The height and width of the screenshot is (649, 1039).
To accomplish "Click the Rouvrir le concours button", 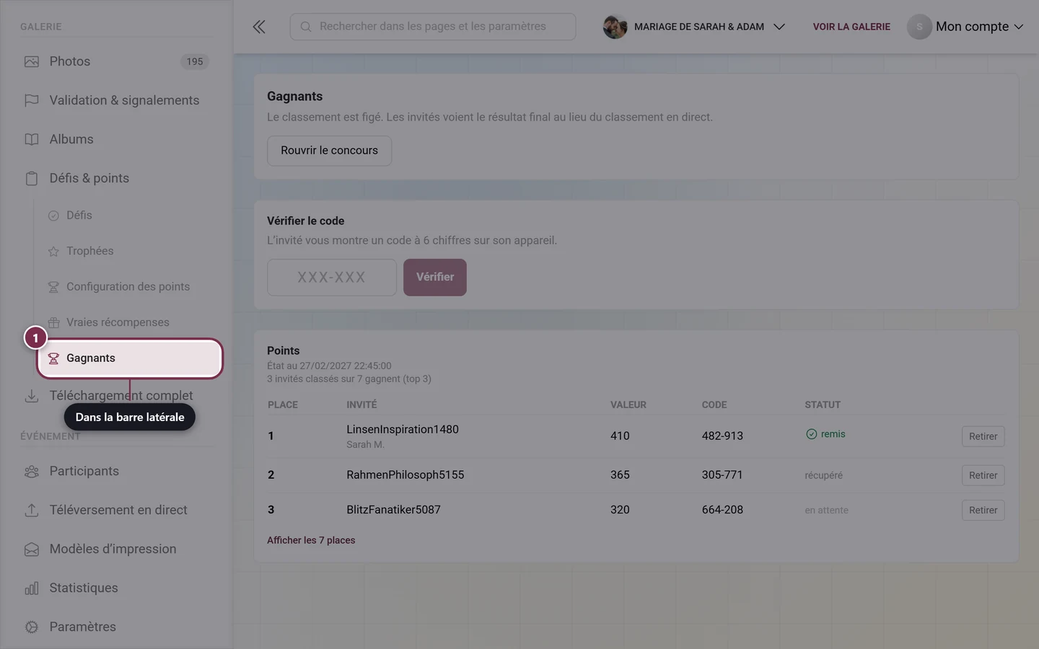I will [329, 151].
